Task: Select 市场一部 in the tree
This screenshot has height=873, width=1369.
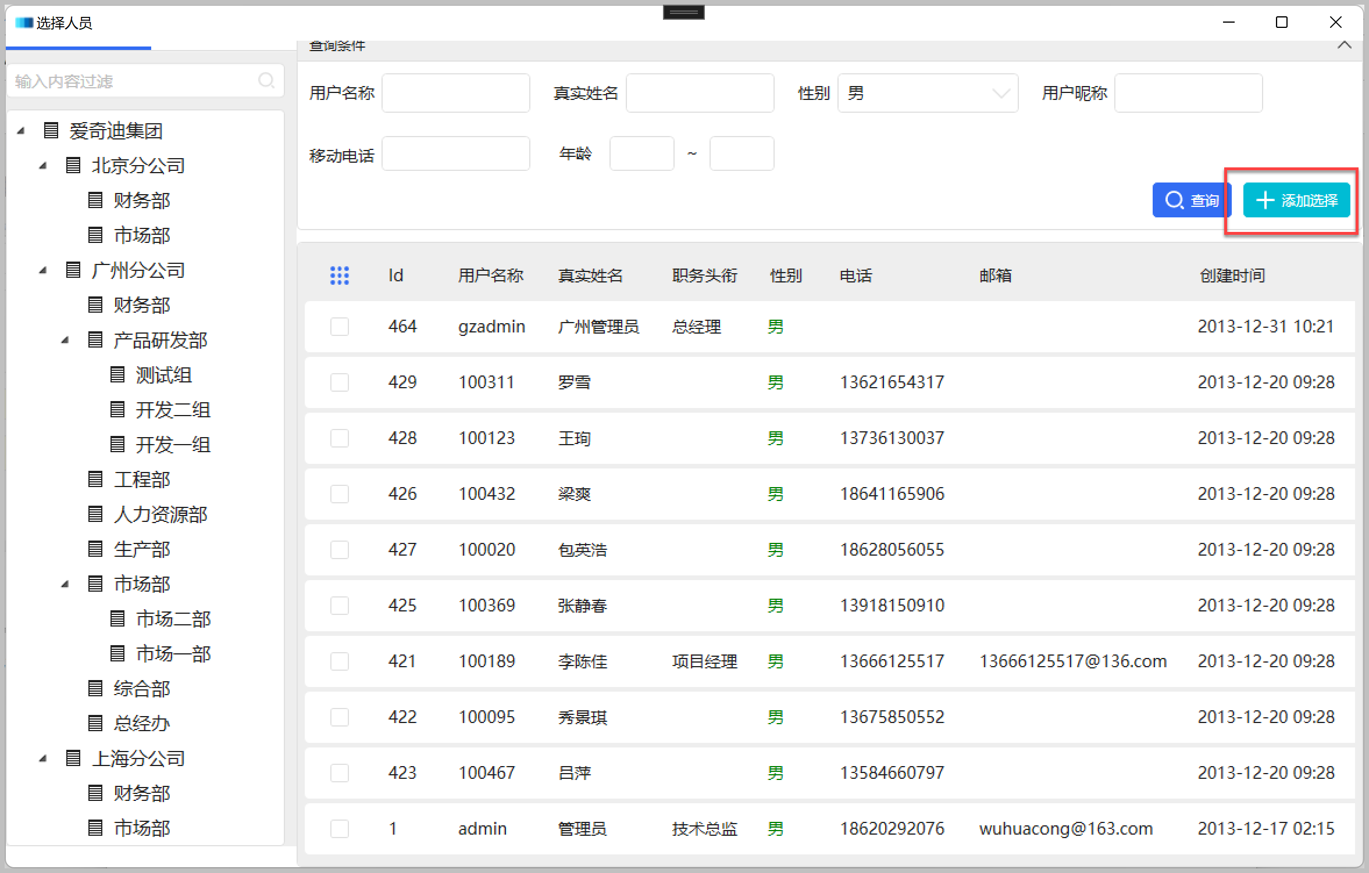Action: tap(173, 654)
